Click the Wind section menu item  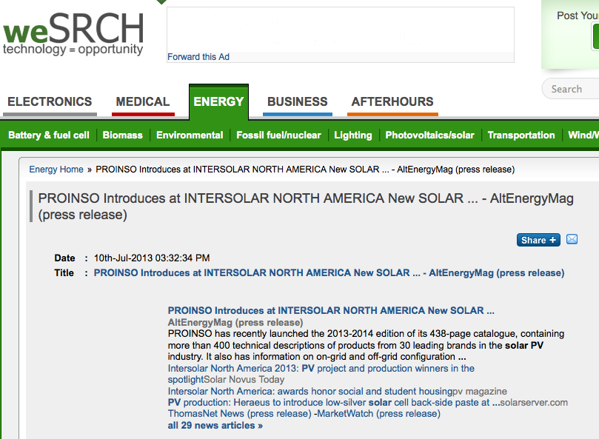583,135
